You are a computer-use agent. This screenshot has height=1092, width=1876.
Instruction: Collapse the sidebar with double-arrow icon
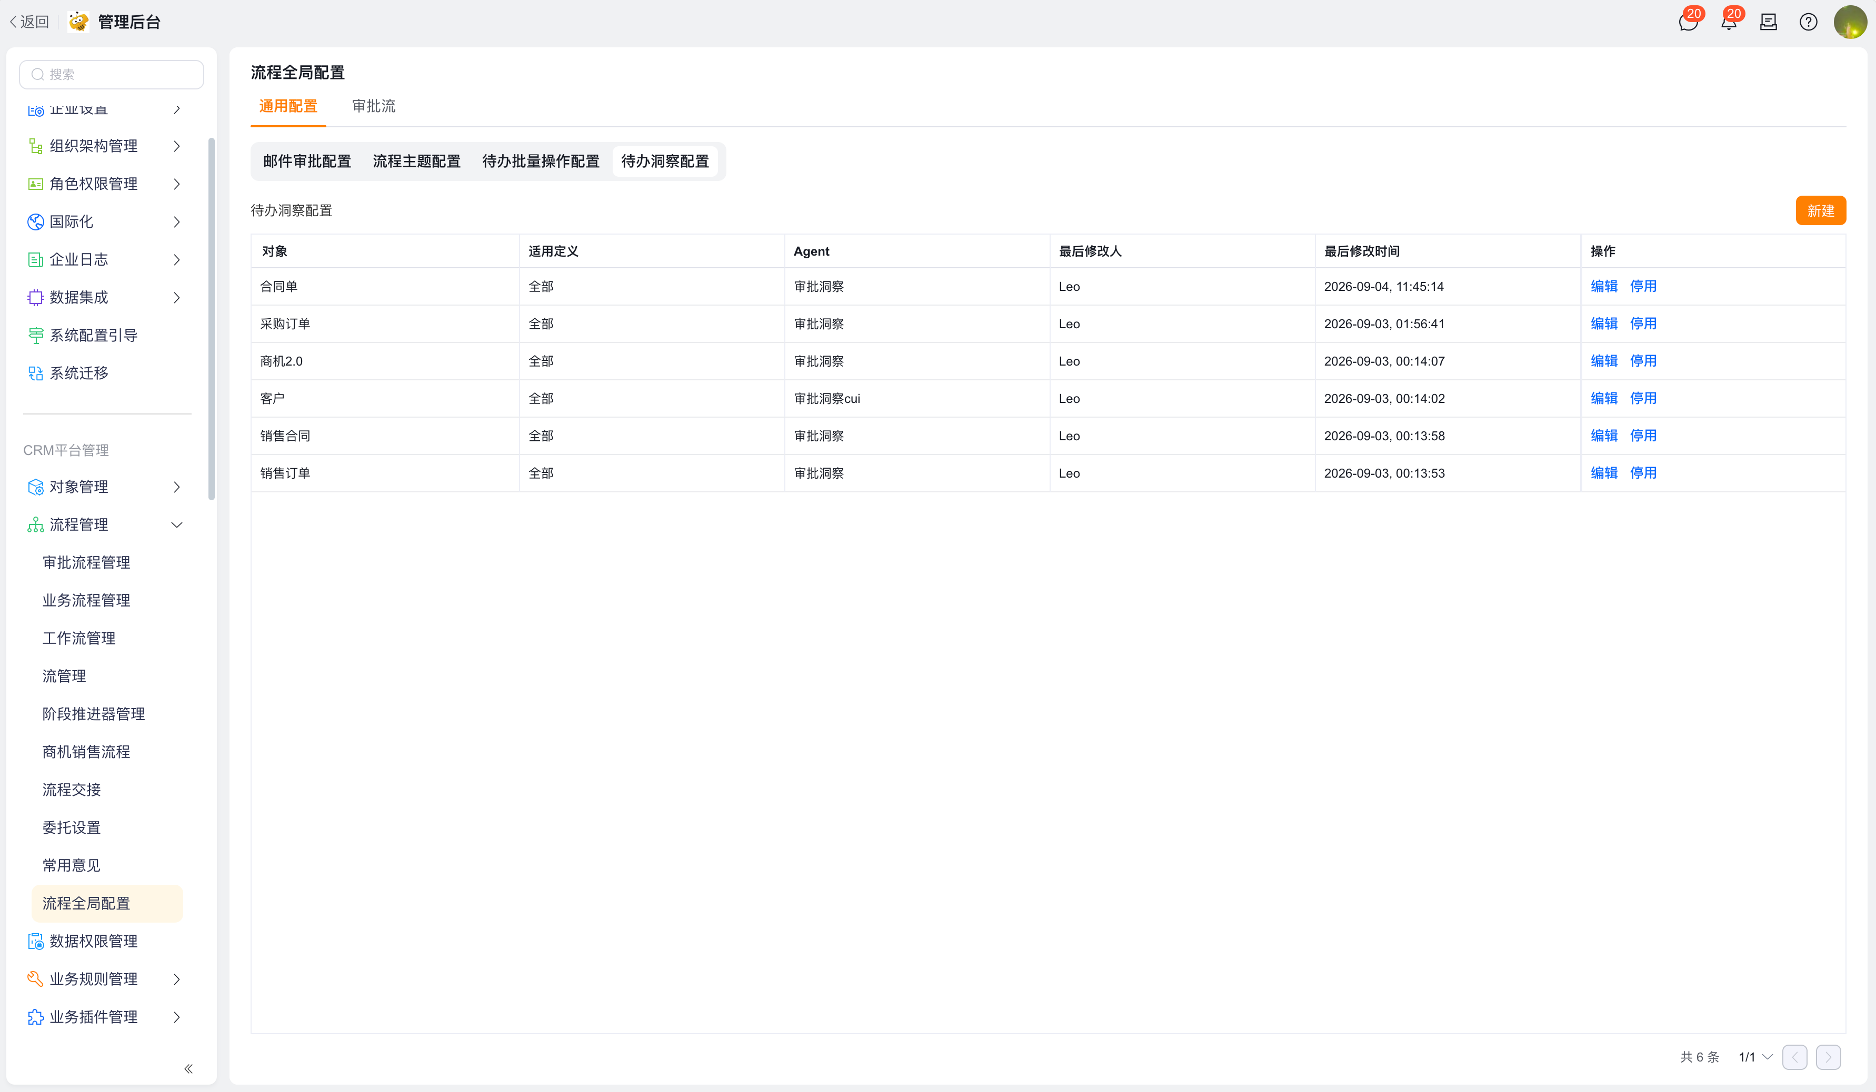click(188, 1068)
